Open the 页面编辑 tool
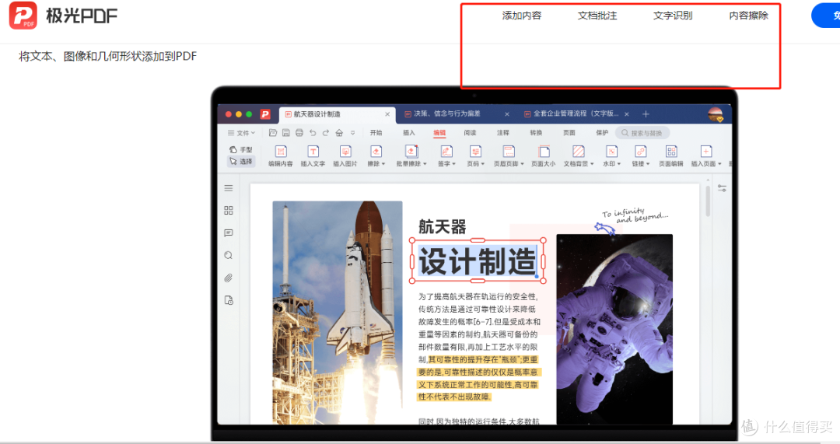 (670, 156)
